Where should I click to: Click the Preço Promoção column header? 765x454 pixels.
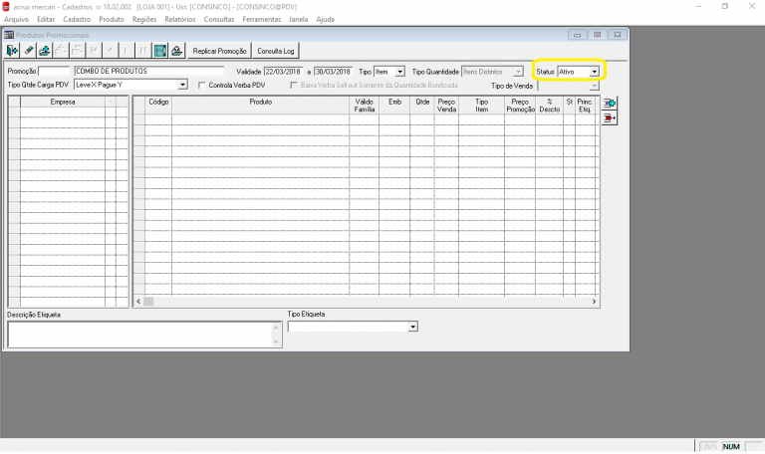coord(520,106)
